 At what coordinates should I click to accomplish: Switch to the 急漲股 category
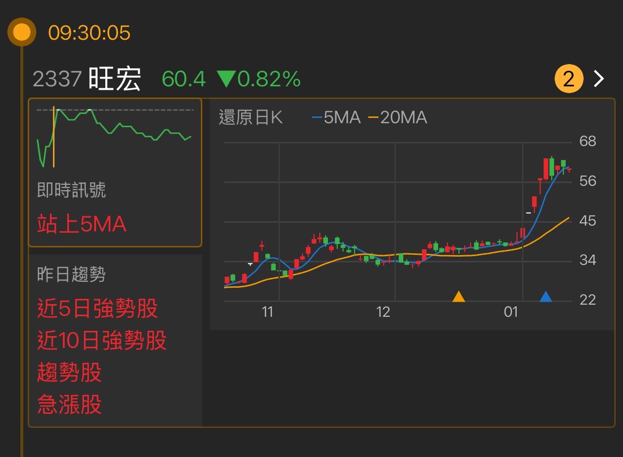click(x=69, y=405)
